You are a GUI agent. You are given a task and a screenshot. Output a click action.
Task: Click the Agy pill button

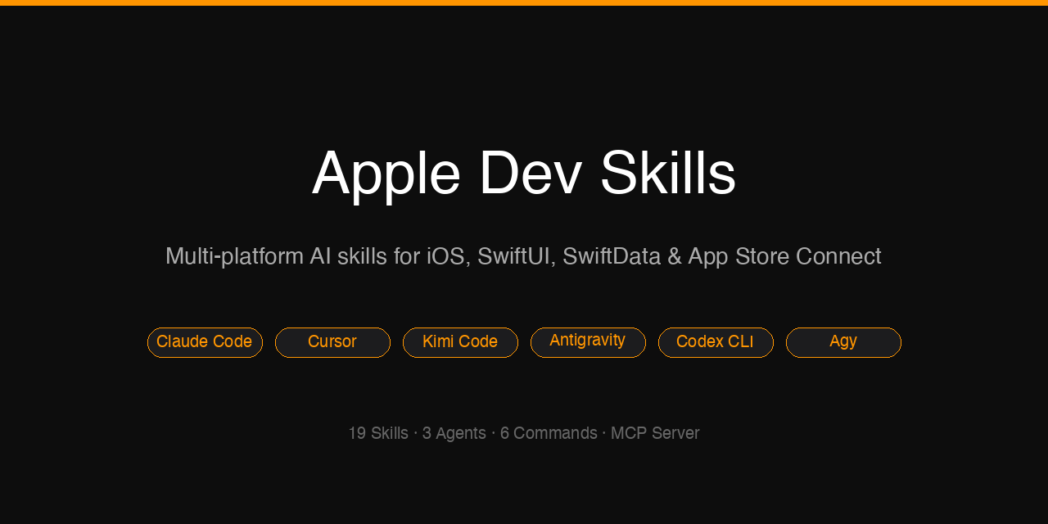(843, 342)
